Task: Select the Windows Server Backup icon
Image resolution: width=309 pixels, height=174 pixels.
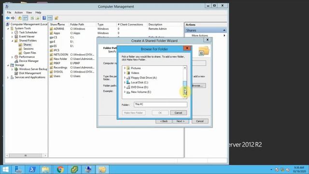Action: point(16,69)
